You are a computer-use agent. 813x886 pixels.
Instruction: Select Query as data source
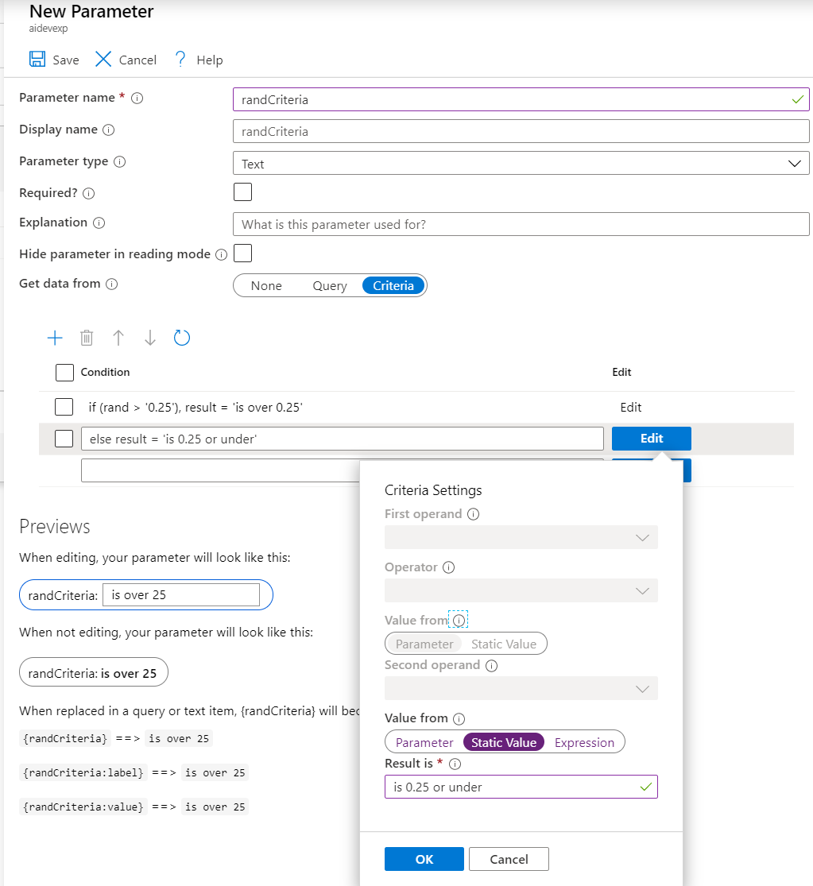330,285
